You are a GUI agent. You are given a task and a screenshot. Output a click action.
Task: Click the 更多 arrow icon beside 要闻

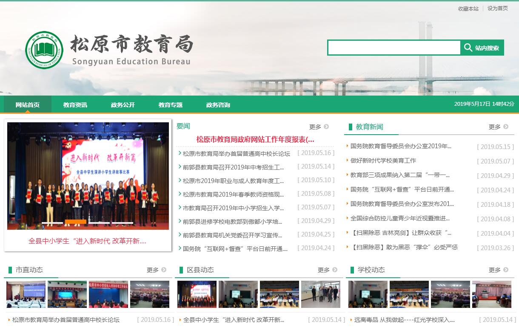click(x=326, y=127)
